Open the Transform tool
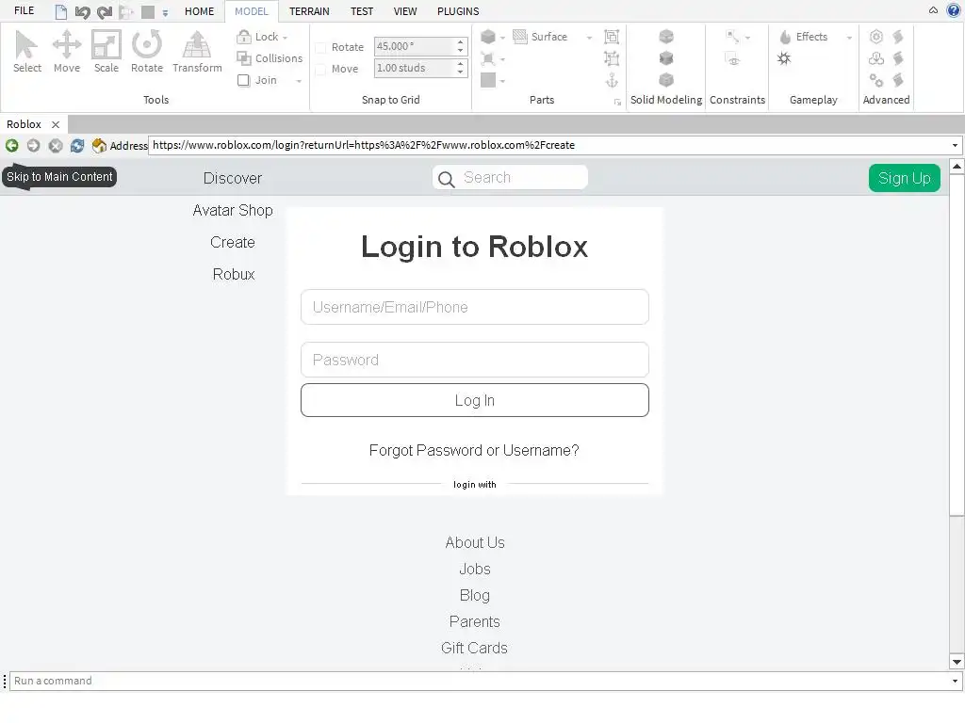The image size is (965, 723). (197, 52)
